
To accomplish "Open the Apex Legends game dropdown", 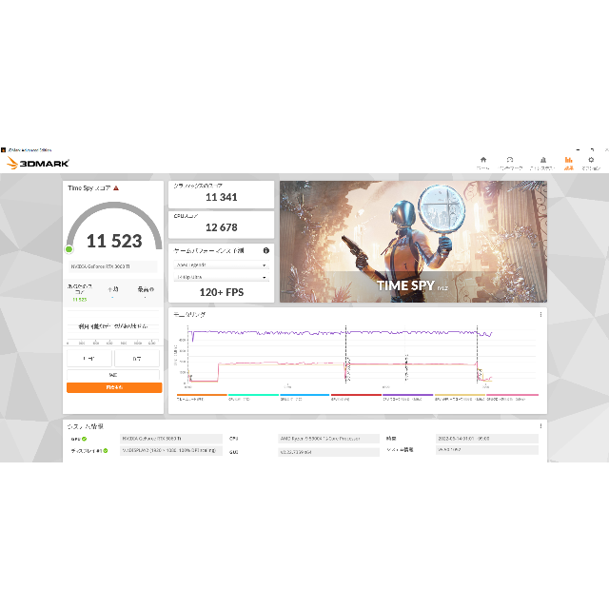I will point(221,265).
